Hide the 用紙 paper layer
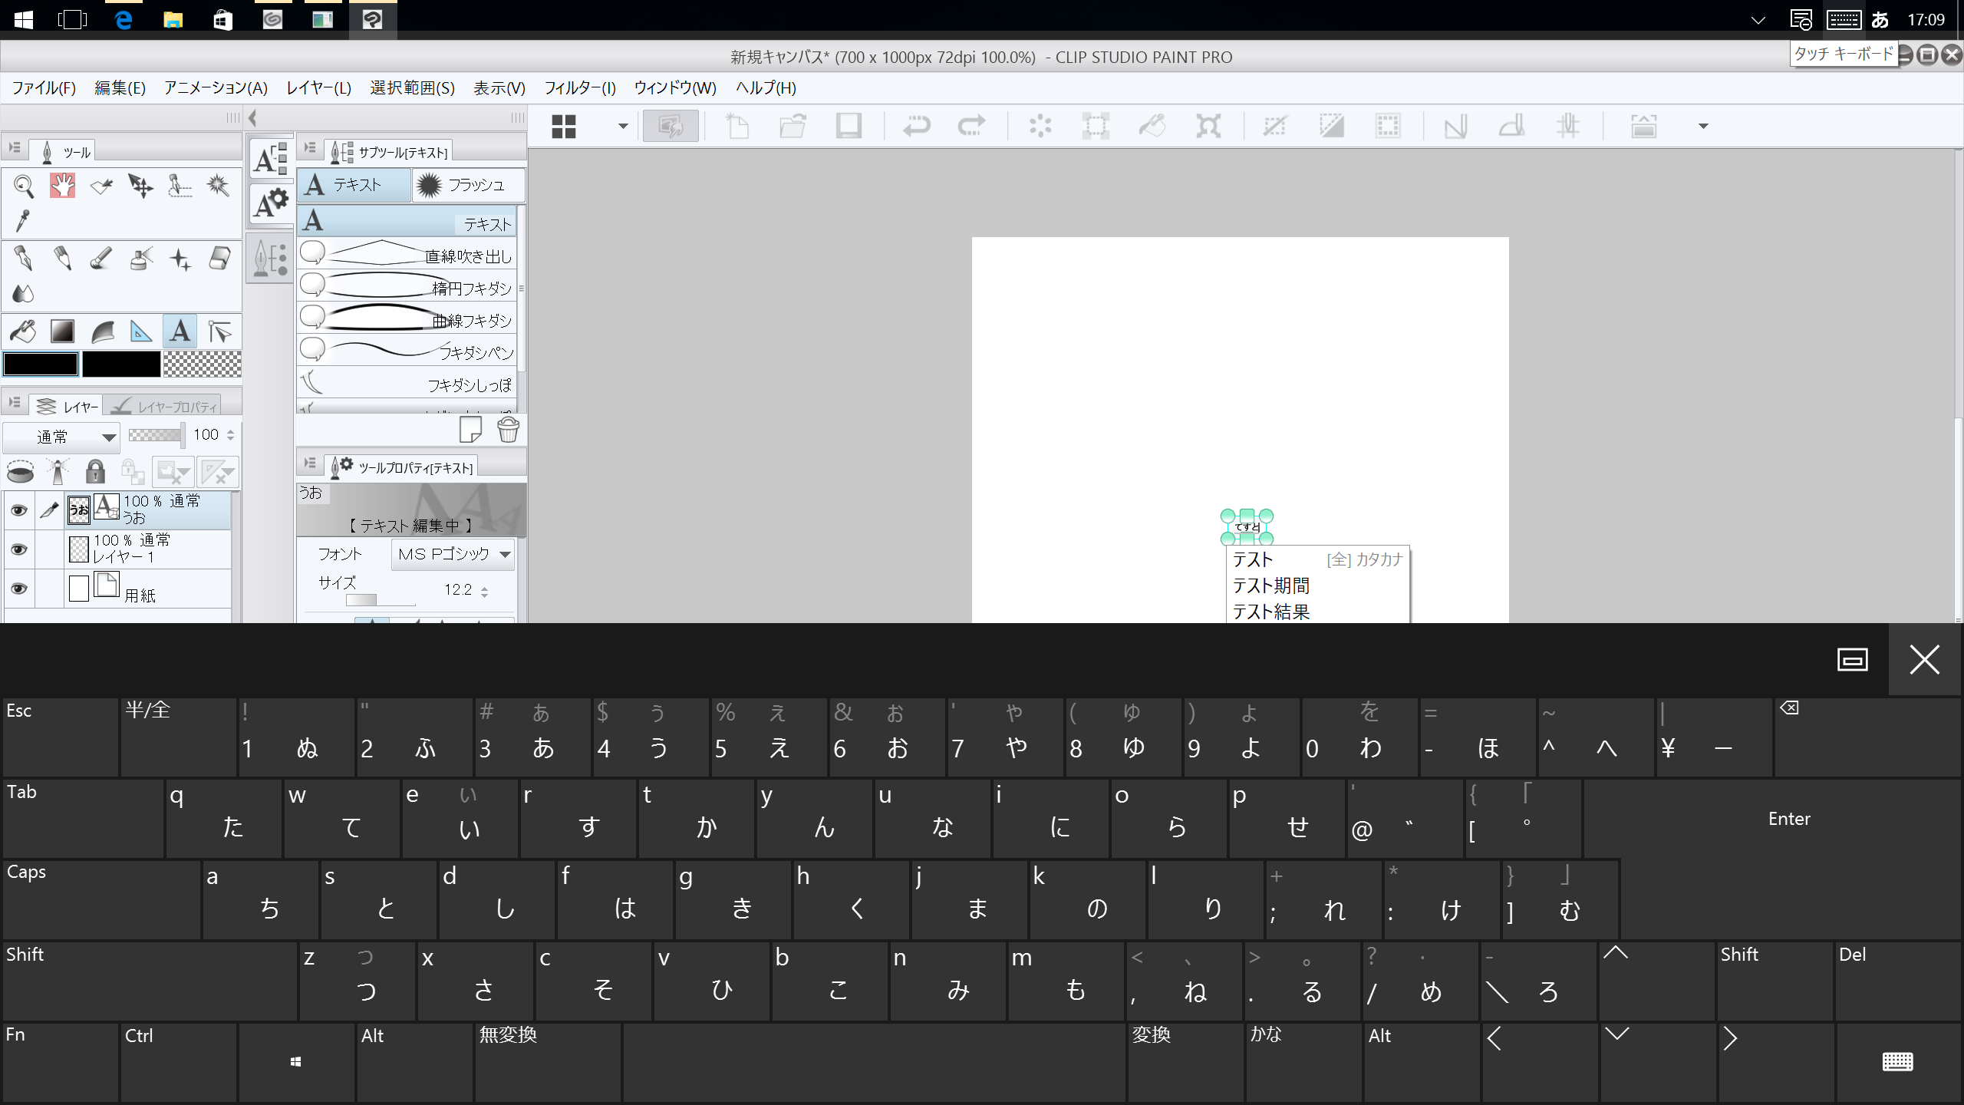 click(x=19, y=589)
